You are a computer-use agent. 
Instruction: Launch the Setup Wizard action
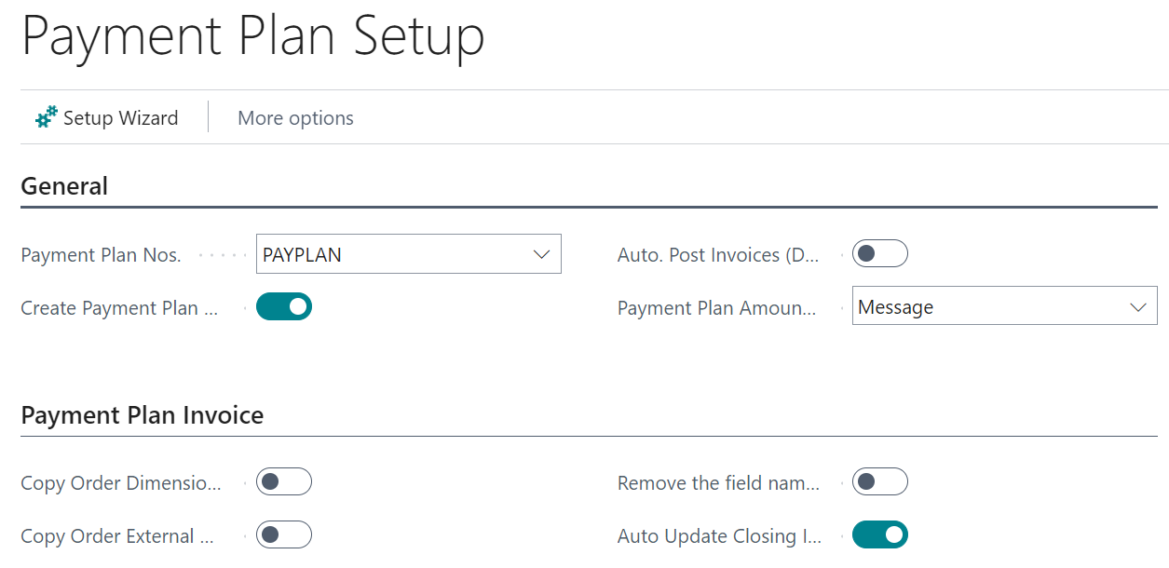click(x=105, y=117)
